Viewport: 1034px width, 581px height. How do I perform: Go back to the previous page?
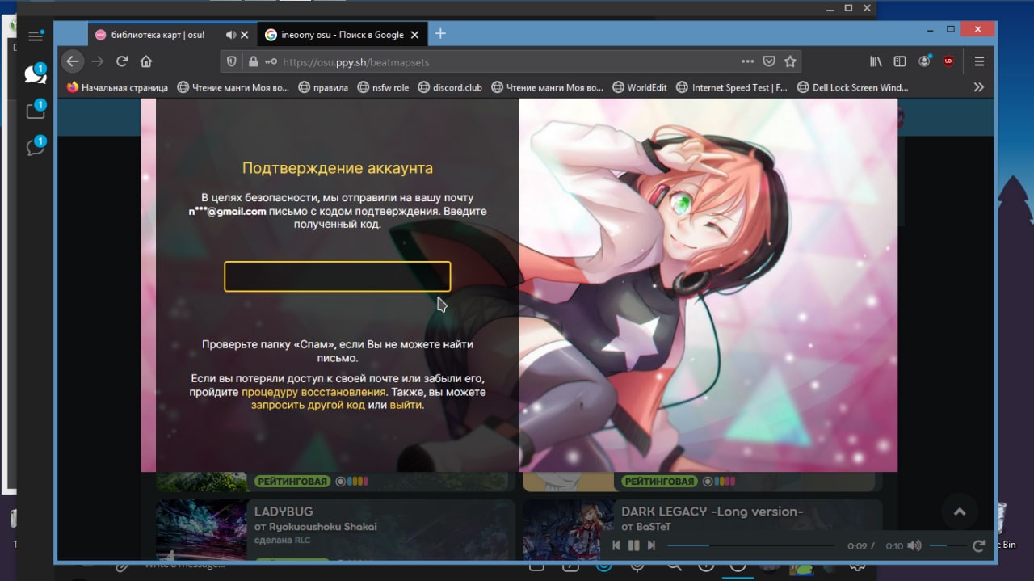(x=73, y=61)
